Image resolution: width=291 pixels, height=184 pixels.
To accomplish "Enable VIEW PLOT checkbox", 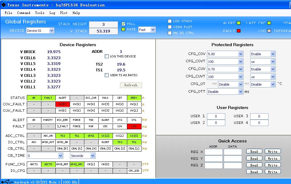I will [x=170, y=27].
